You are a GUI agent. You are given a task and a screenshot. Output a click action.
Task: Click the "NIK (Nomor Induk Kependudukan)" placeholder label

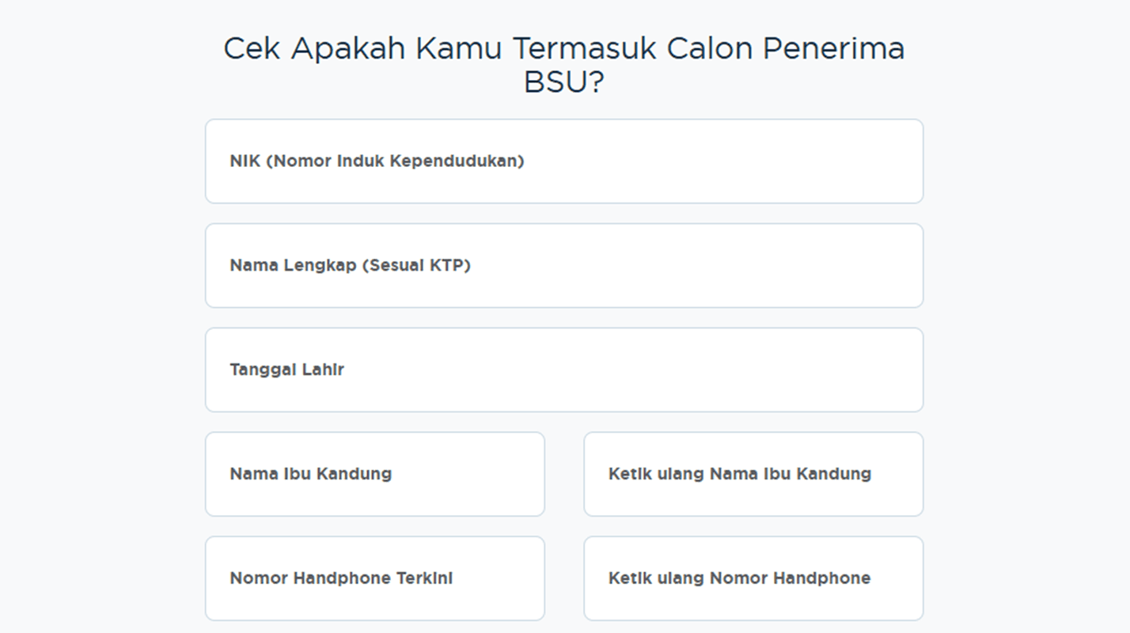[377, 161]
